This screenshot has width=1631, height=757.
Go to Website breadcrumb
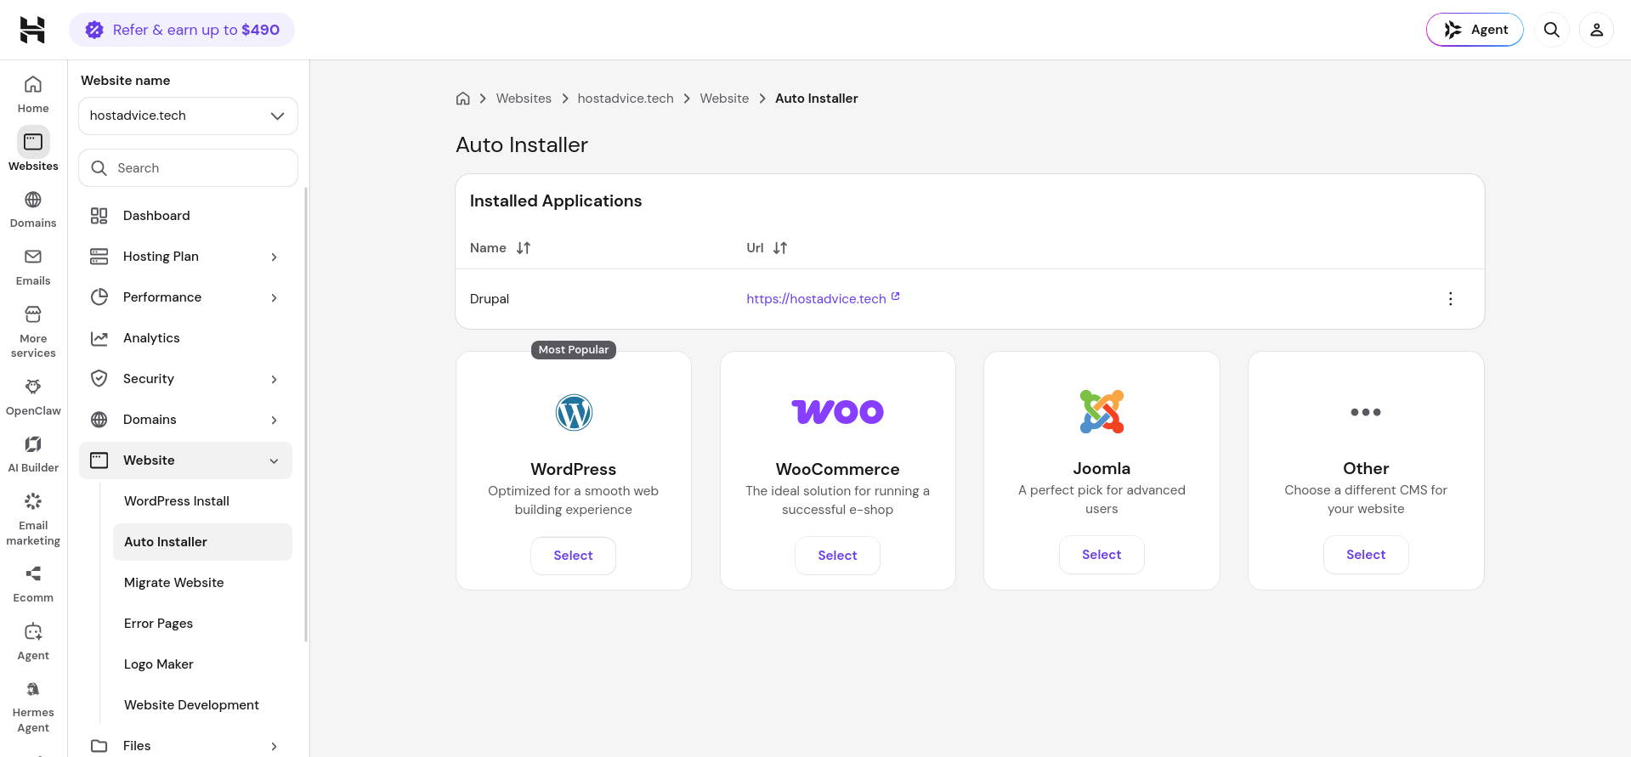tap(724, 99)
